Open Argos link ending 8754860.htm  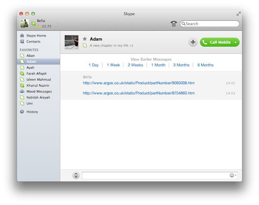pos(138,93)
